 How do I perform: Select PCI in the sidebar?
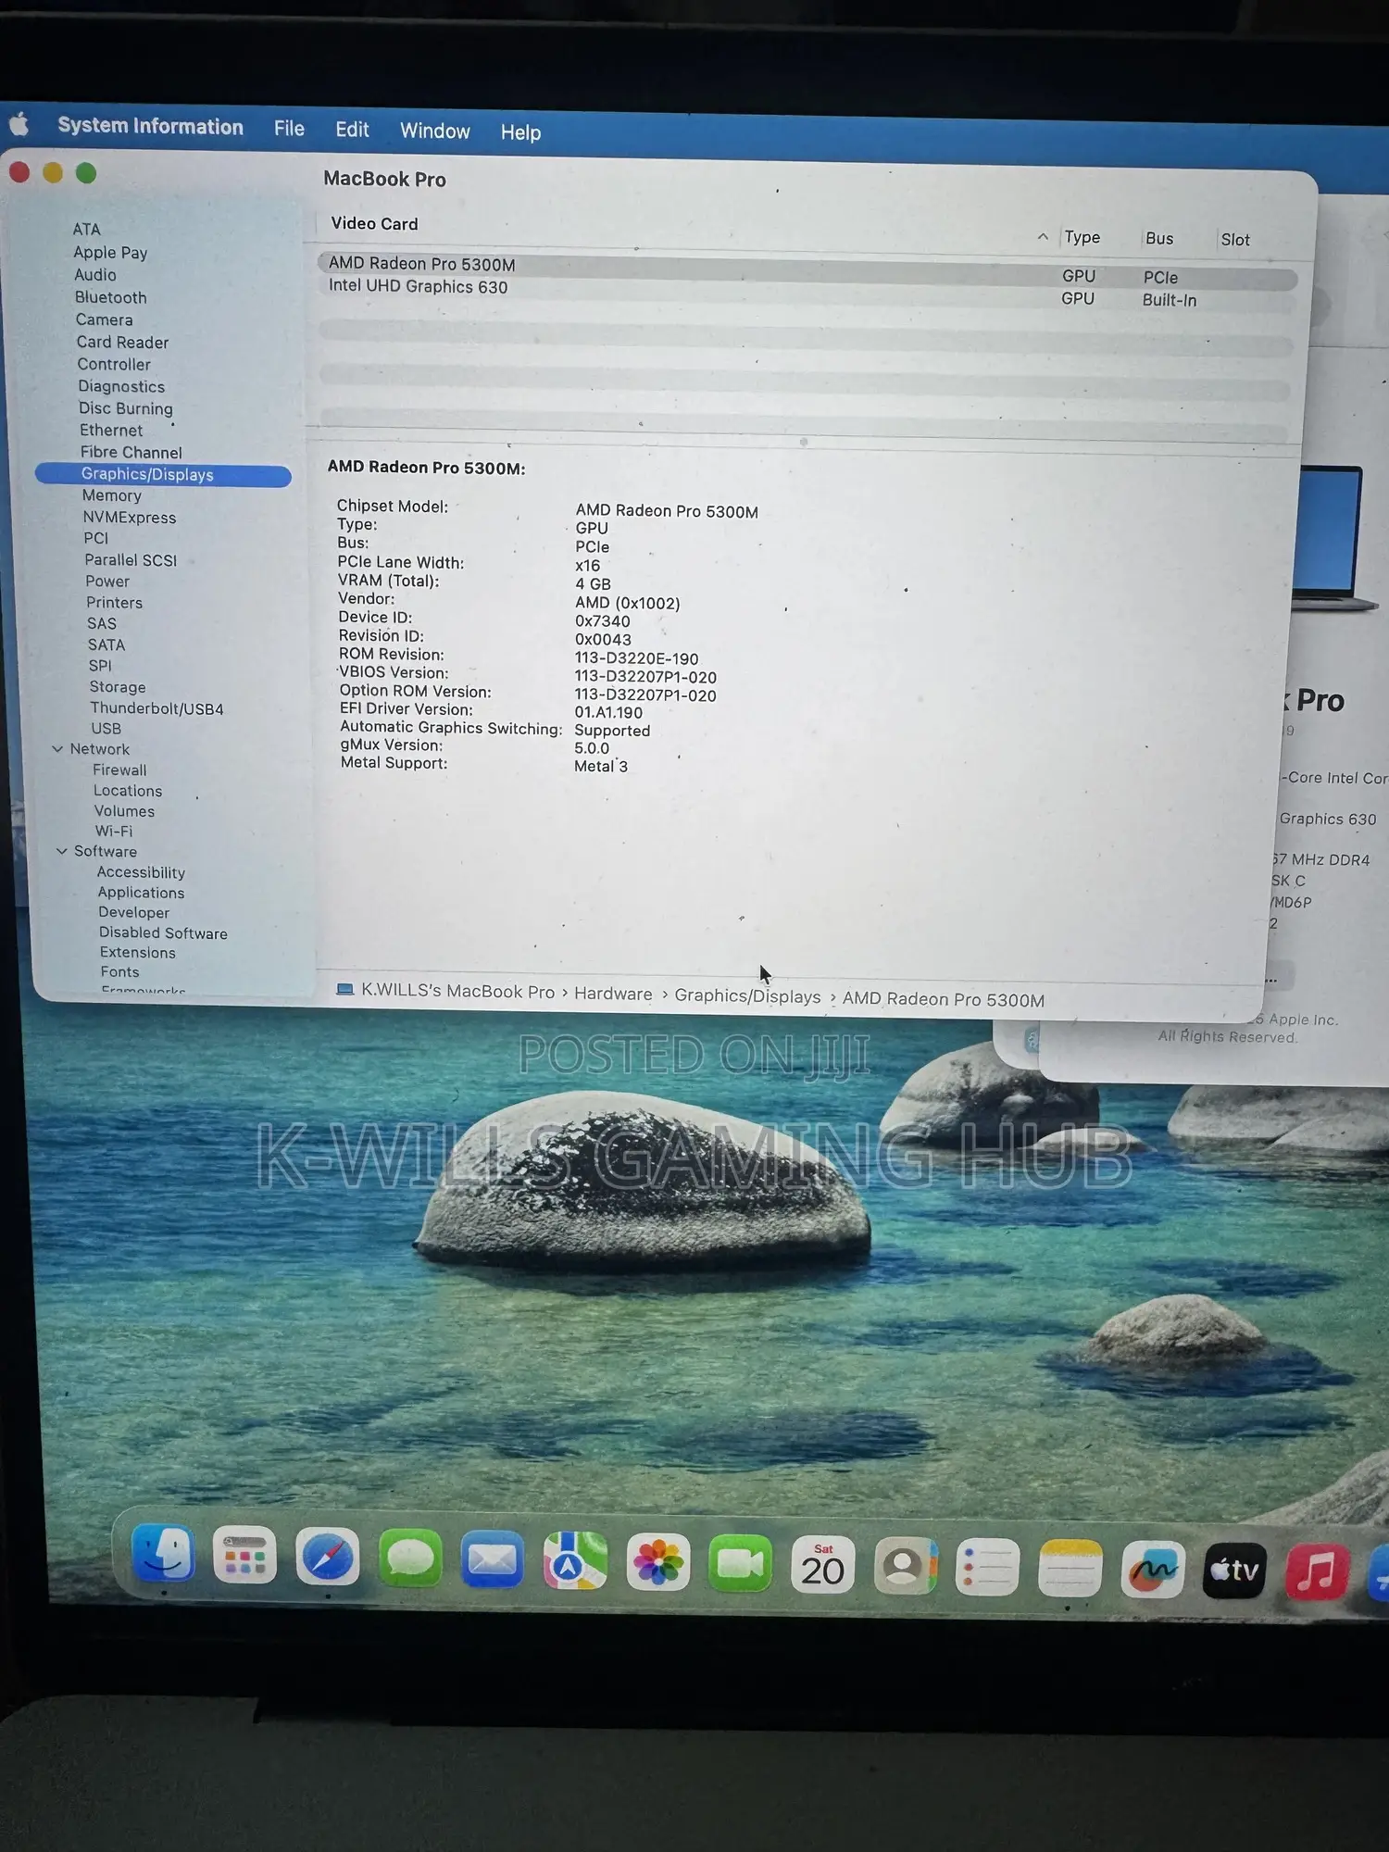click(x=95, y=538)
